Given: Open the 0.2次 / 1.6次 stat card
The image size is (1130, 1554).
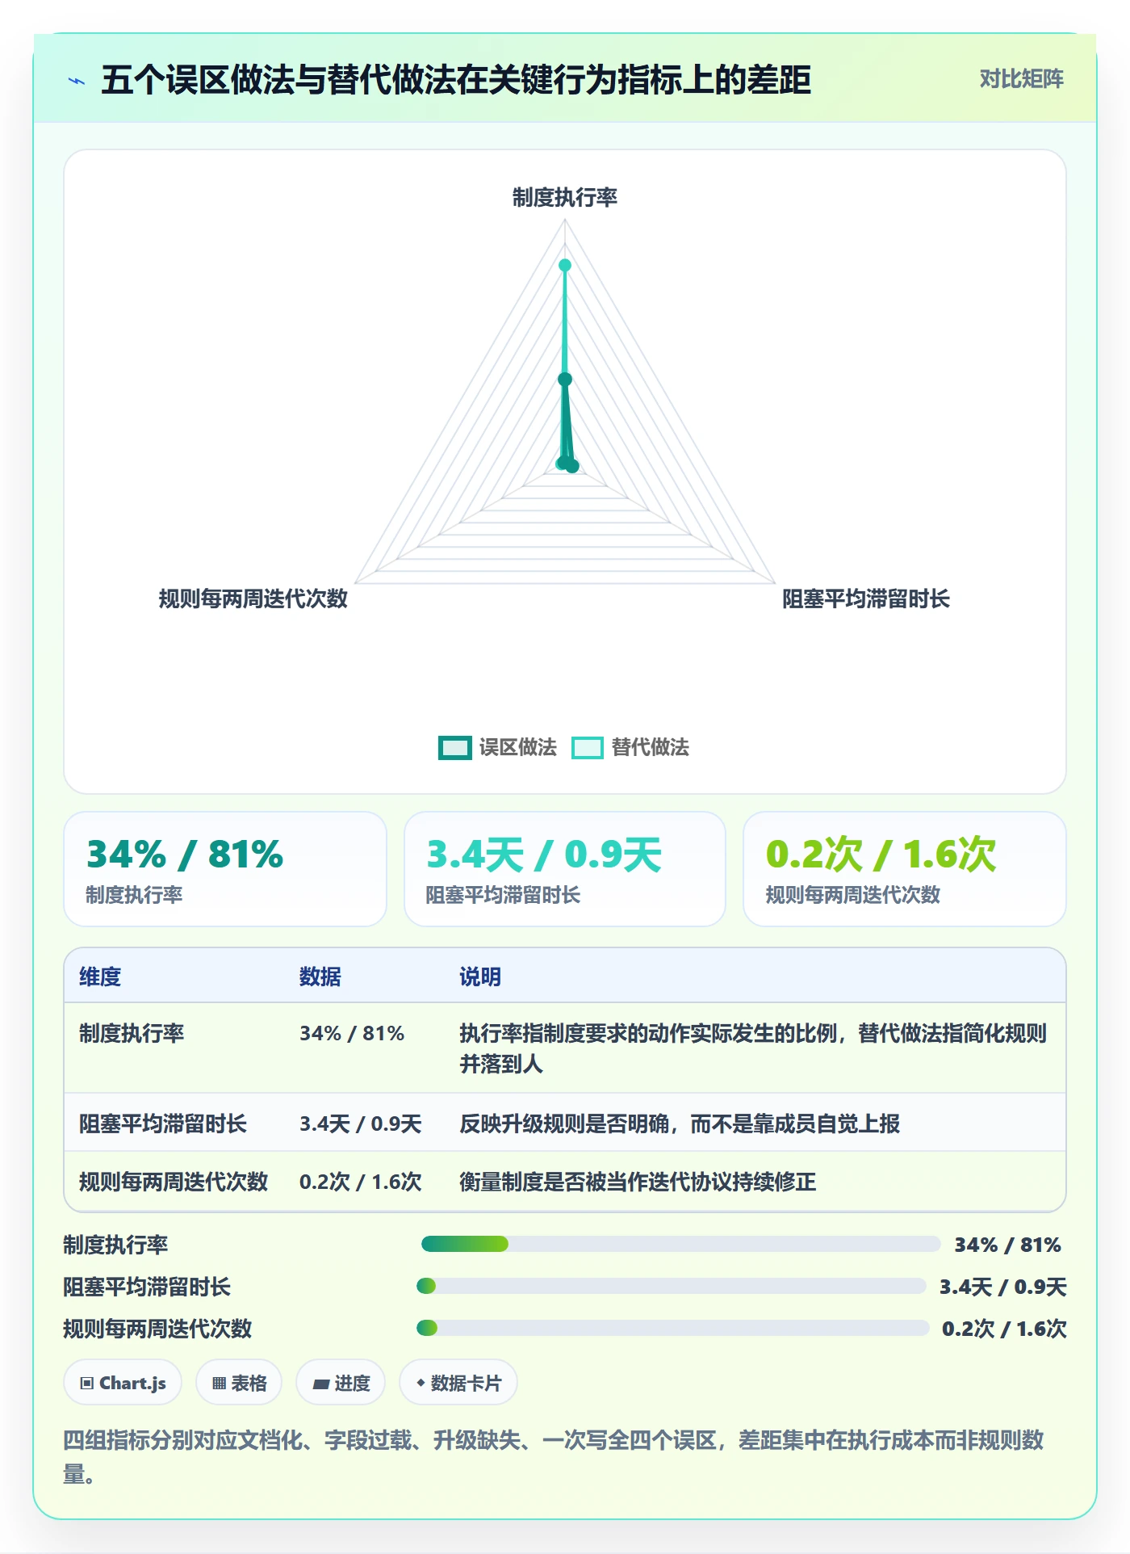Looking at the screenshot, I should tap(905, 869).
